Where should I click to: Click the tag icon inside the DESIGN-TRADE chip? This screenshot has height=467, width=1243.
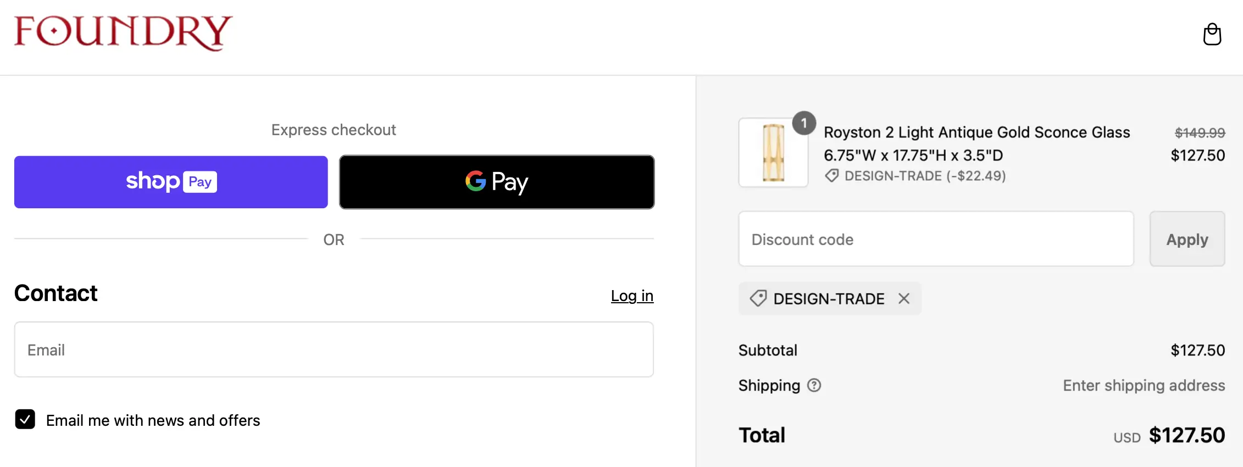click(758, 298)
